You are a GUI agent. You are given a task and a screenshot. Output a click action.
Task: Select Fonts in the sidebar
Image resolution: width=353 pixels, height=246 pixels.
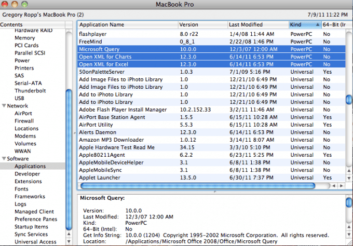pyautogui.click(x=21, y=189)
